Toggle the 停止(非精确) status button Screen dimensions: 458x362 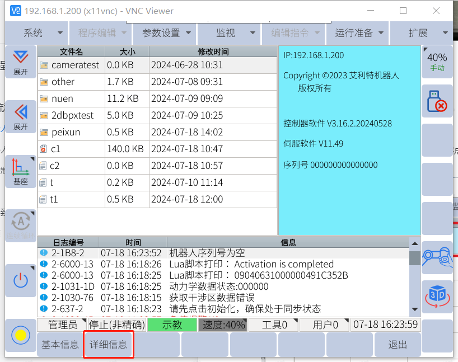point(117,325)
